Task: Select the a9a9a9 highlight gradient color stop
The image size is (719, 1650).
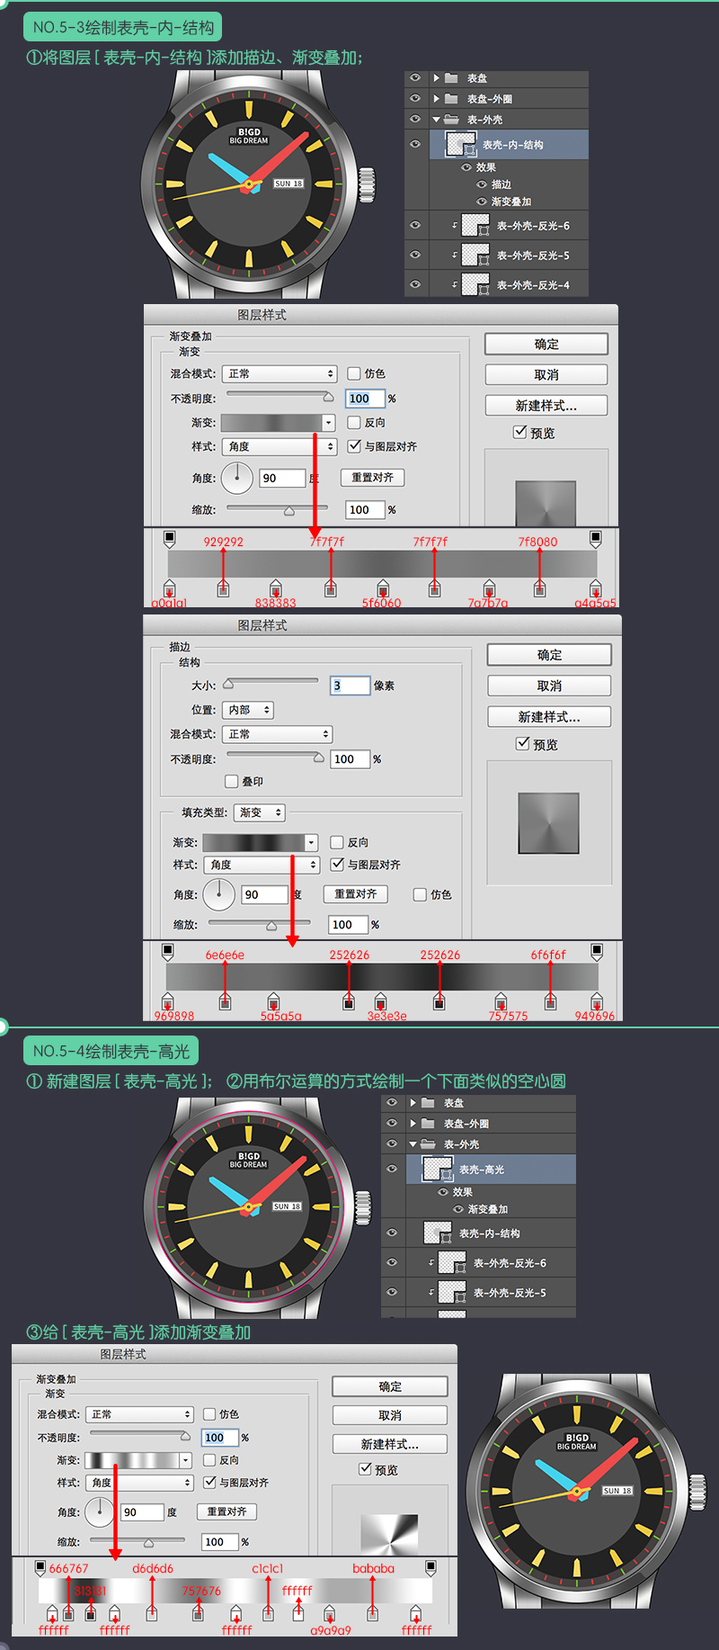Action: (x=329, y=1614)
